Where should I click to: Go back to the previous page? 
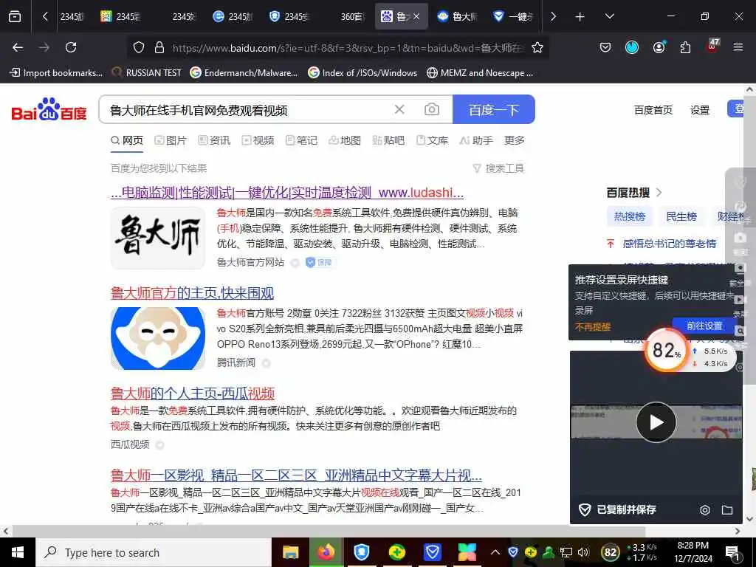click(18, 47)
